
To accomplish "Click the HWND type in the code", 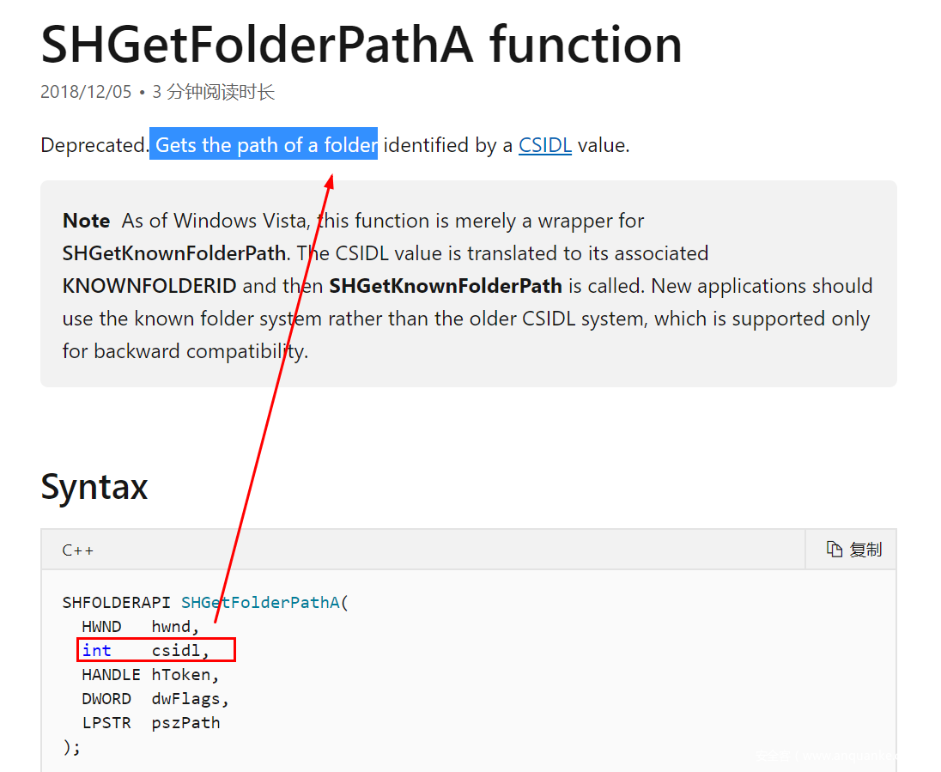I will click(x=101, y=627).
